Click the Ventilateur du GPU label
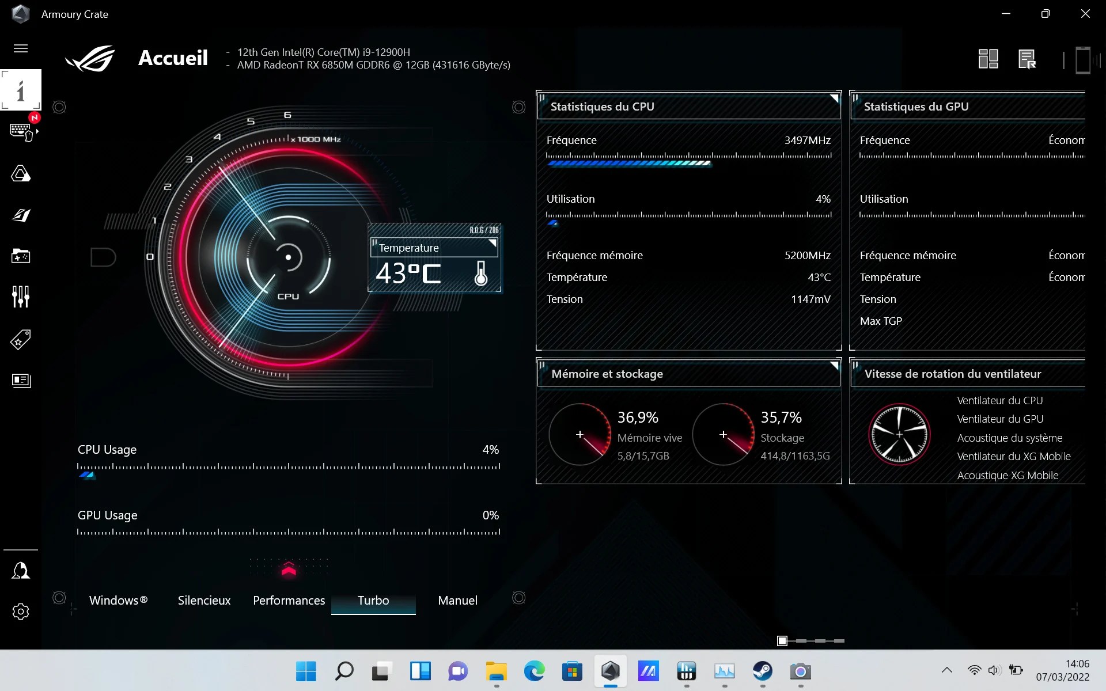This screenshot has width=1106, height=691. point(1000,419)
